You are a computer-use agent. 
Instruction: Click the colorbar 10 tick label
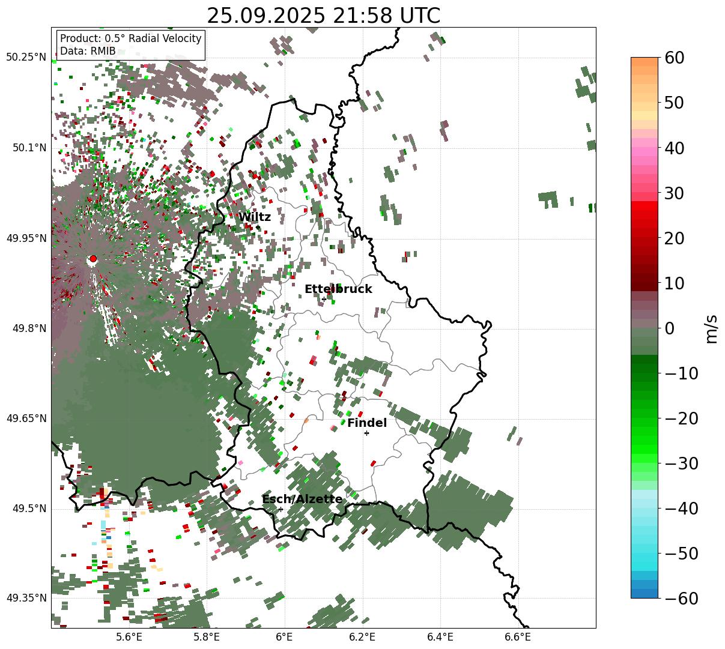[x=674, y=283]
